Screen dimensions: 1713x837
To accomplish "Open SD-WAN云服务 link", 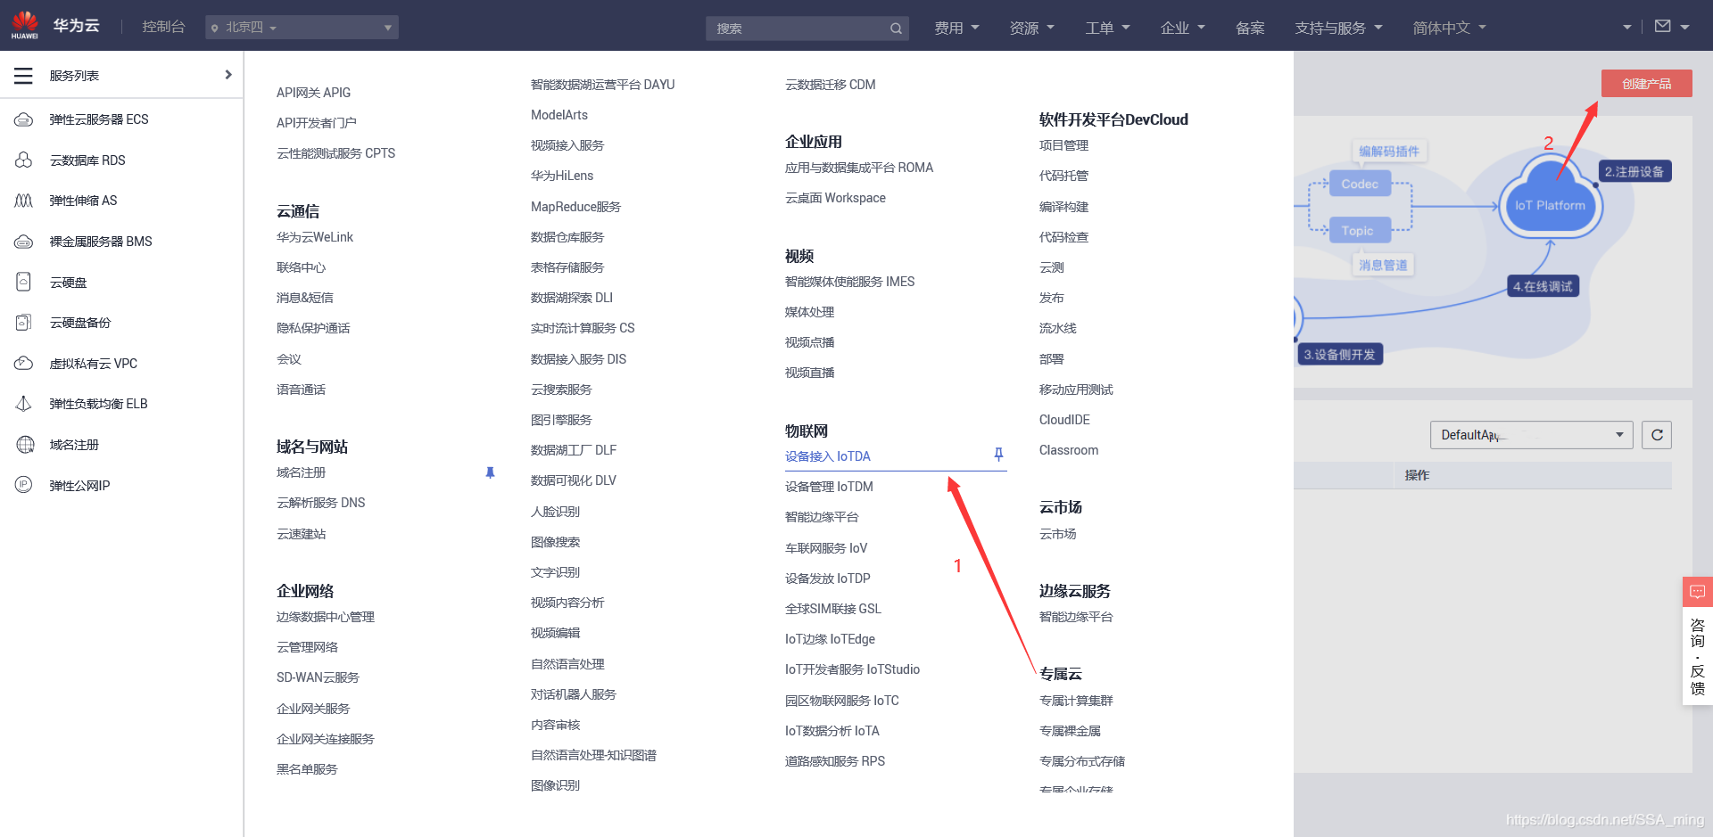I will pos(318,677).
